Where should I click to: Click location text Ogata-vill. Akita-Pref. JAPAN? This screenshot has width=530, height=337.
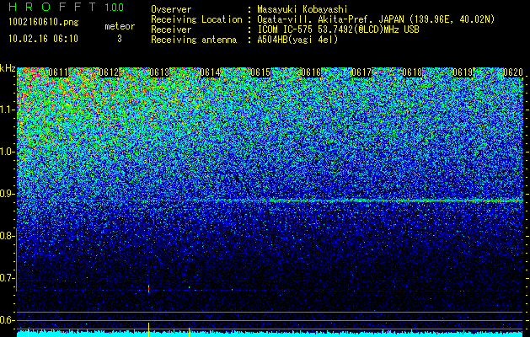[333, 19]
